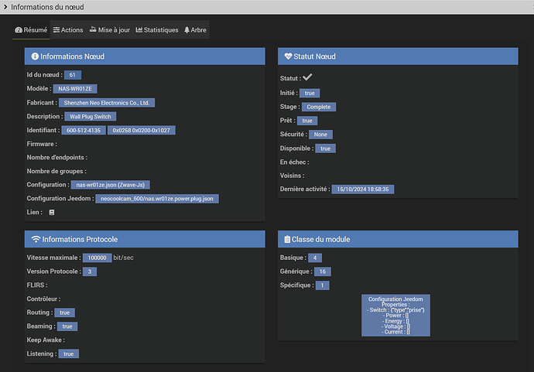Collapse the Informations du nœud header arrow
Screen dimensions: 534x372
(x=5, y=7)
